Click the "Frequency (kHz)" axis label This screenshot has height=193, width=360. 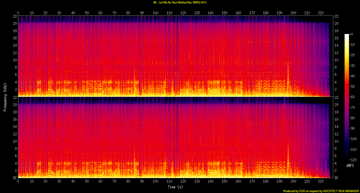[x=5, y=96]
